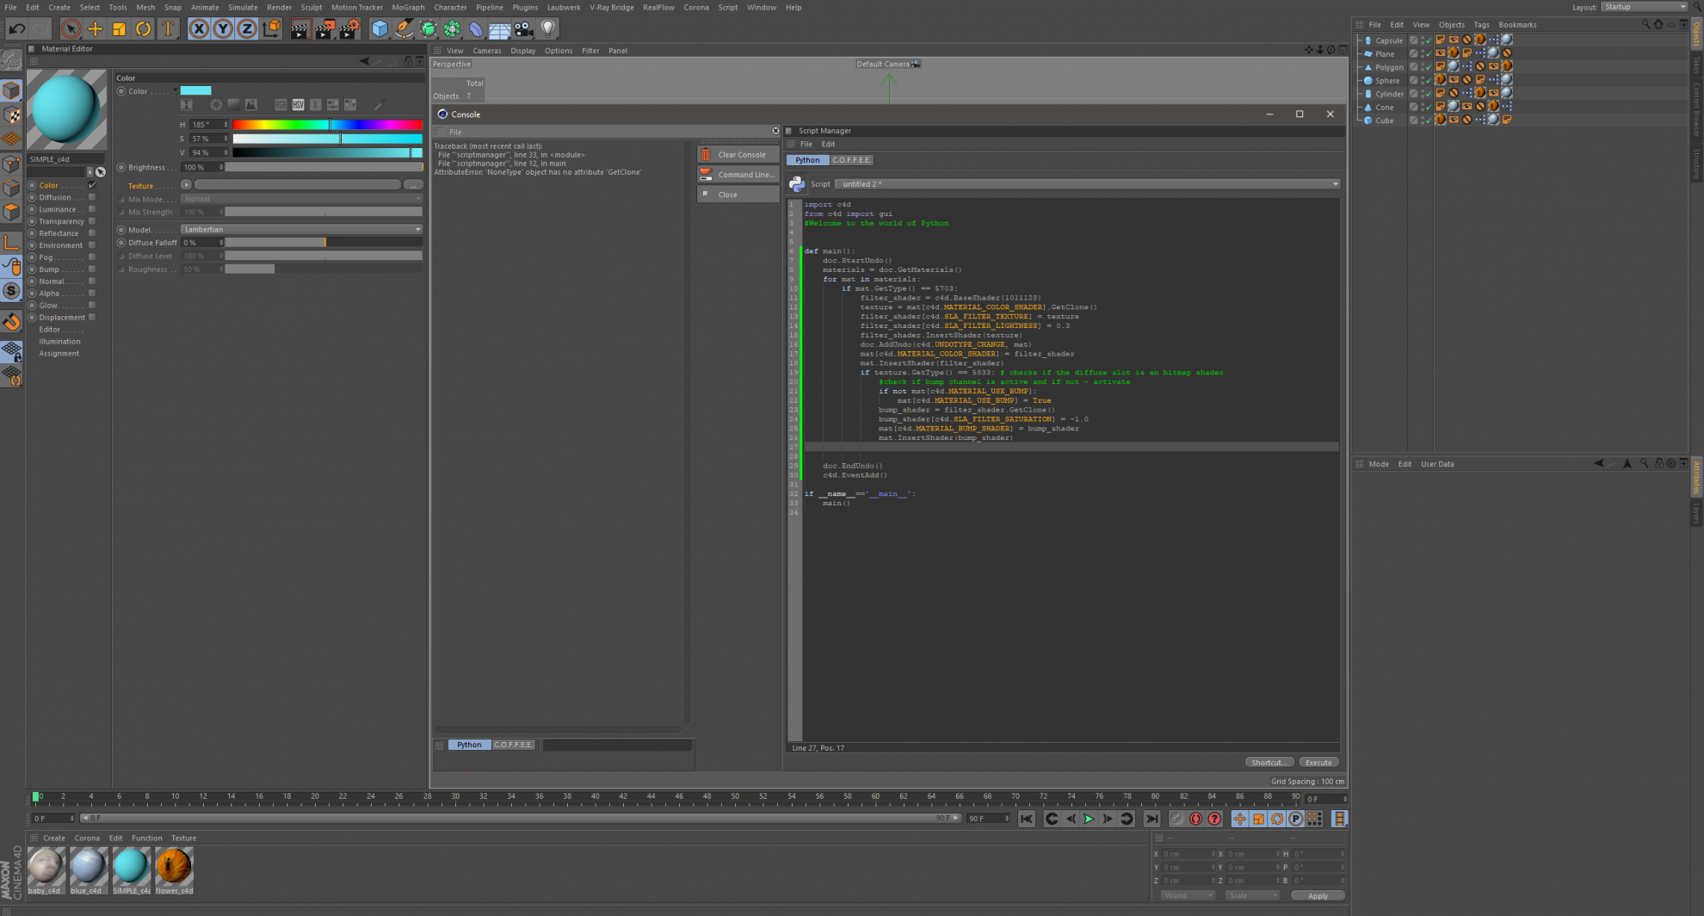Screen dimensions: 1704x916
Task: Select the Move tool
Action: pos(96,28)
